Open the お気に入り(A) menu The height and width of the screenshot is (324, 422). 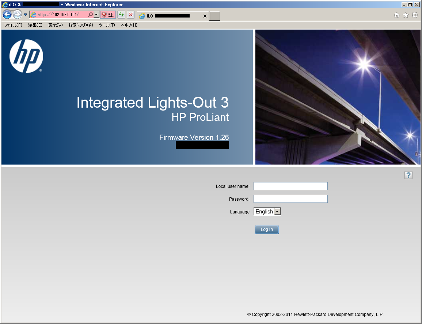(x=80, y=25)
